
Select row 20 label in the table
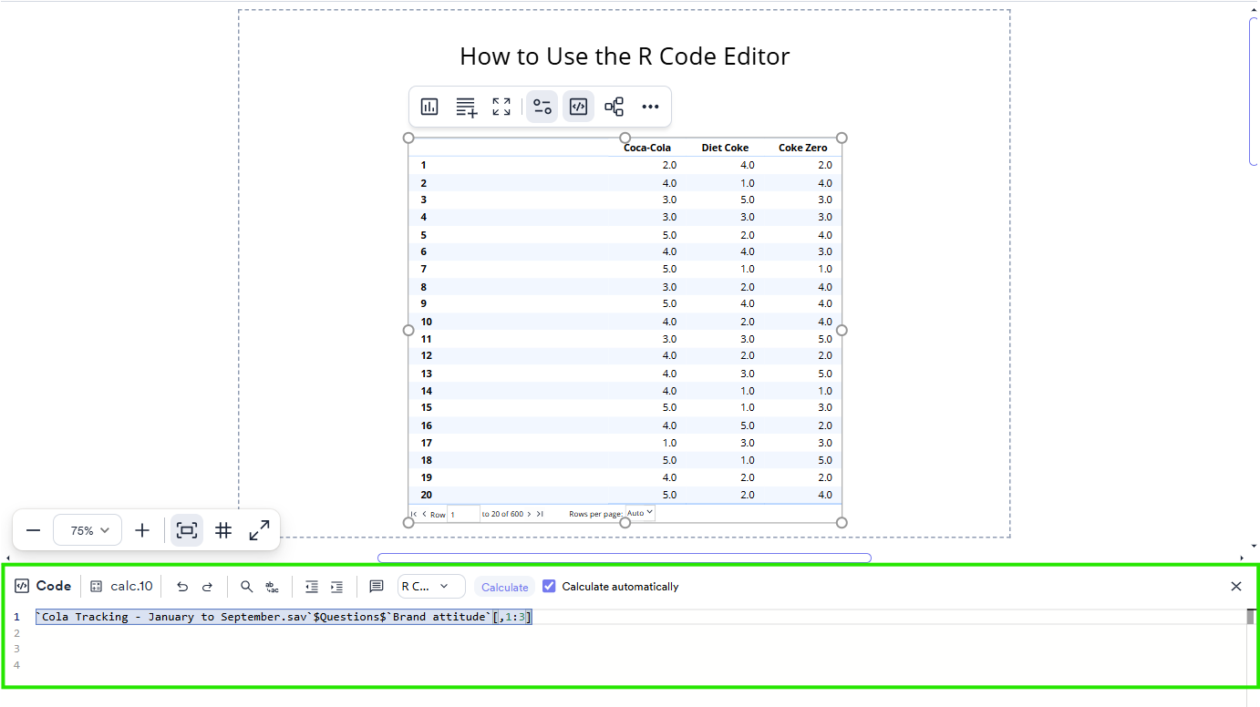[x=427, y=495]
